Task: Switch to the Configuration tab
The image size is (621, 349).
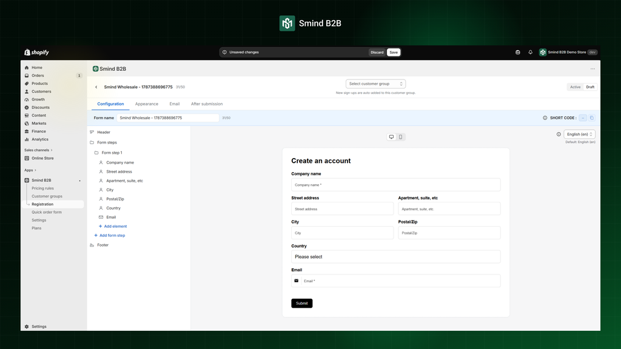Action: pos(110,104)
